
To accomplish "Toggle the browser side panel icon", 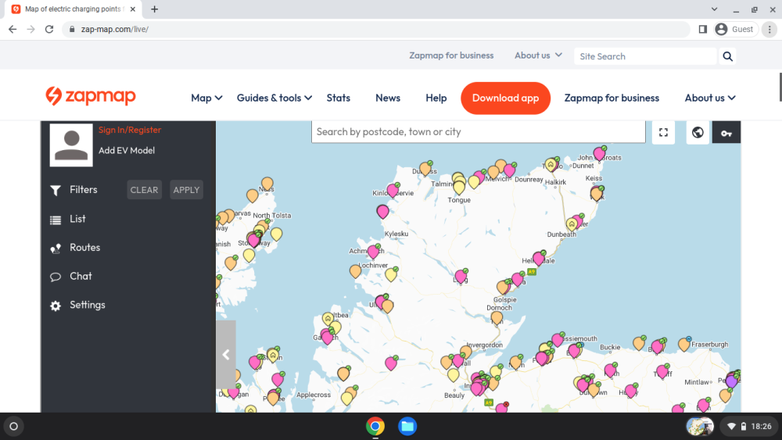I will [703, 30].
